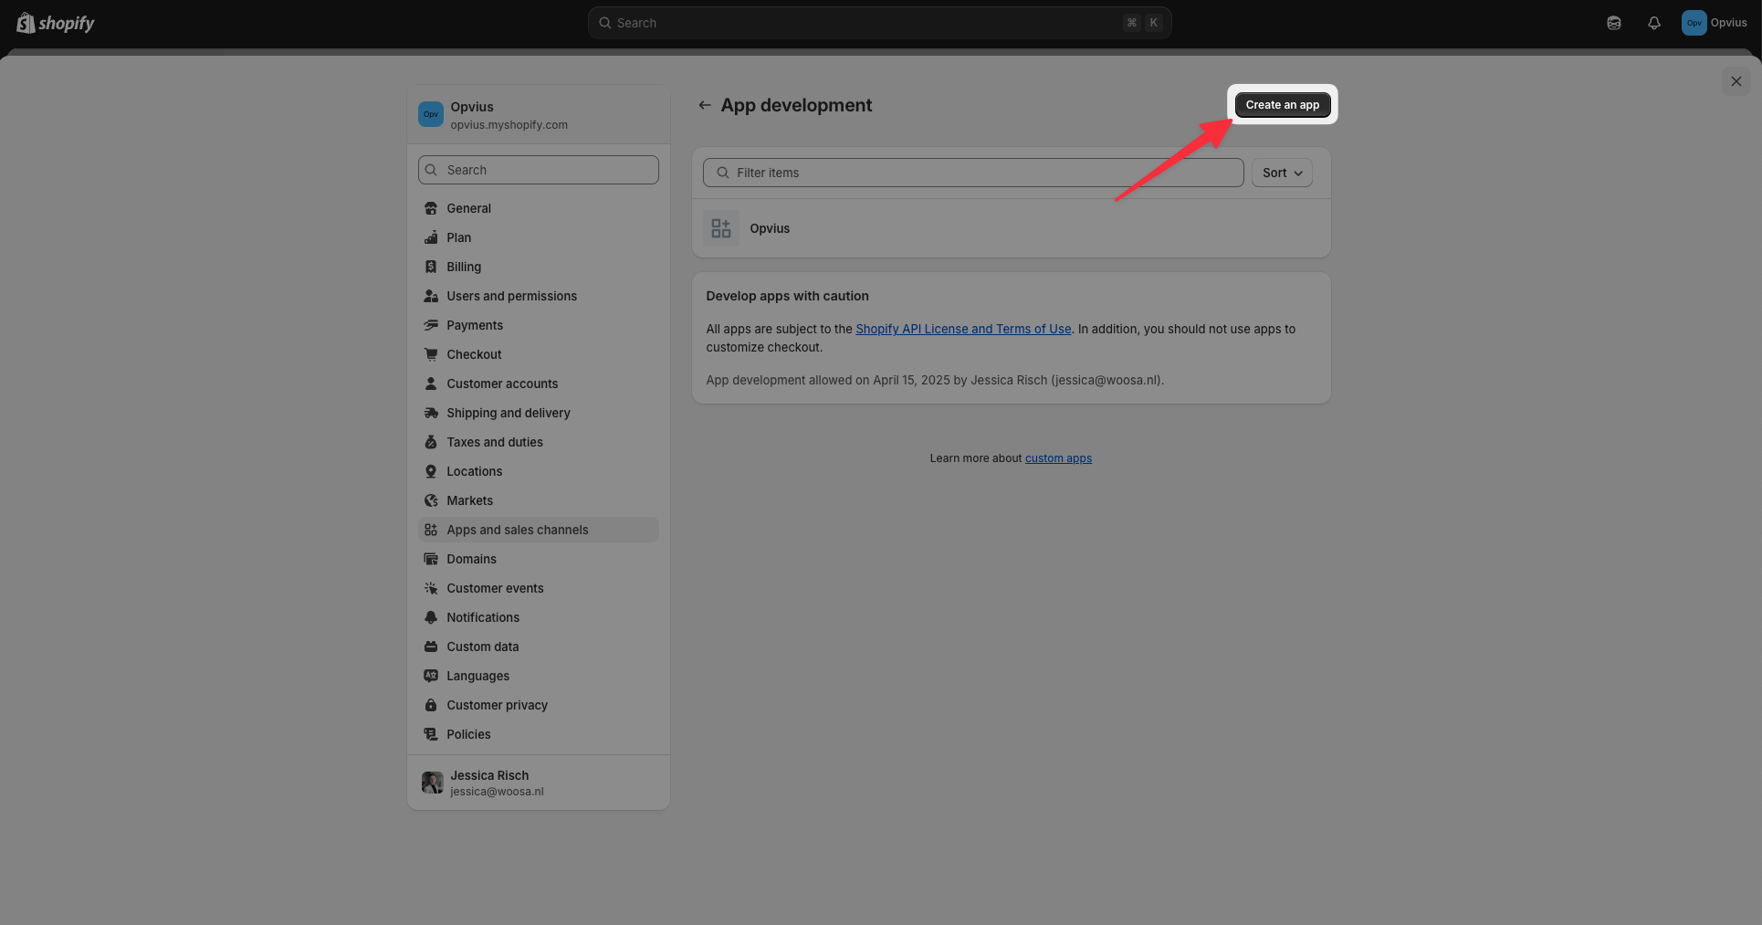Click the Create an app button
Image resolution: width=1762 pixels, height=925 pixels.
1282,105
